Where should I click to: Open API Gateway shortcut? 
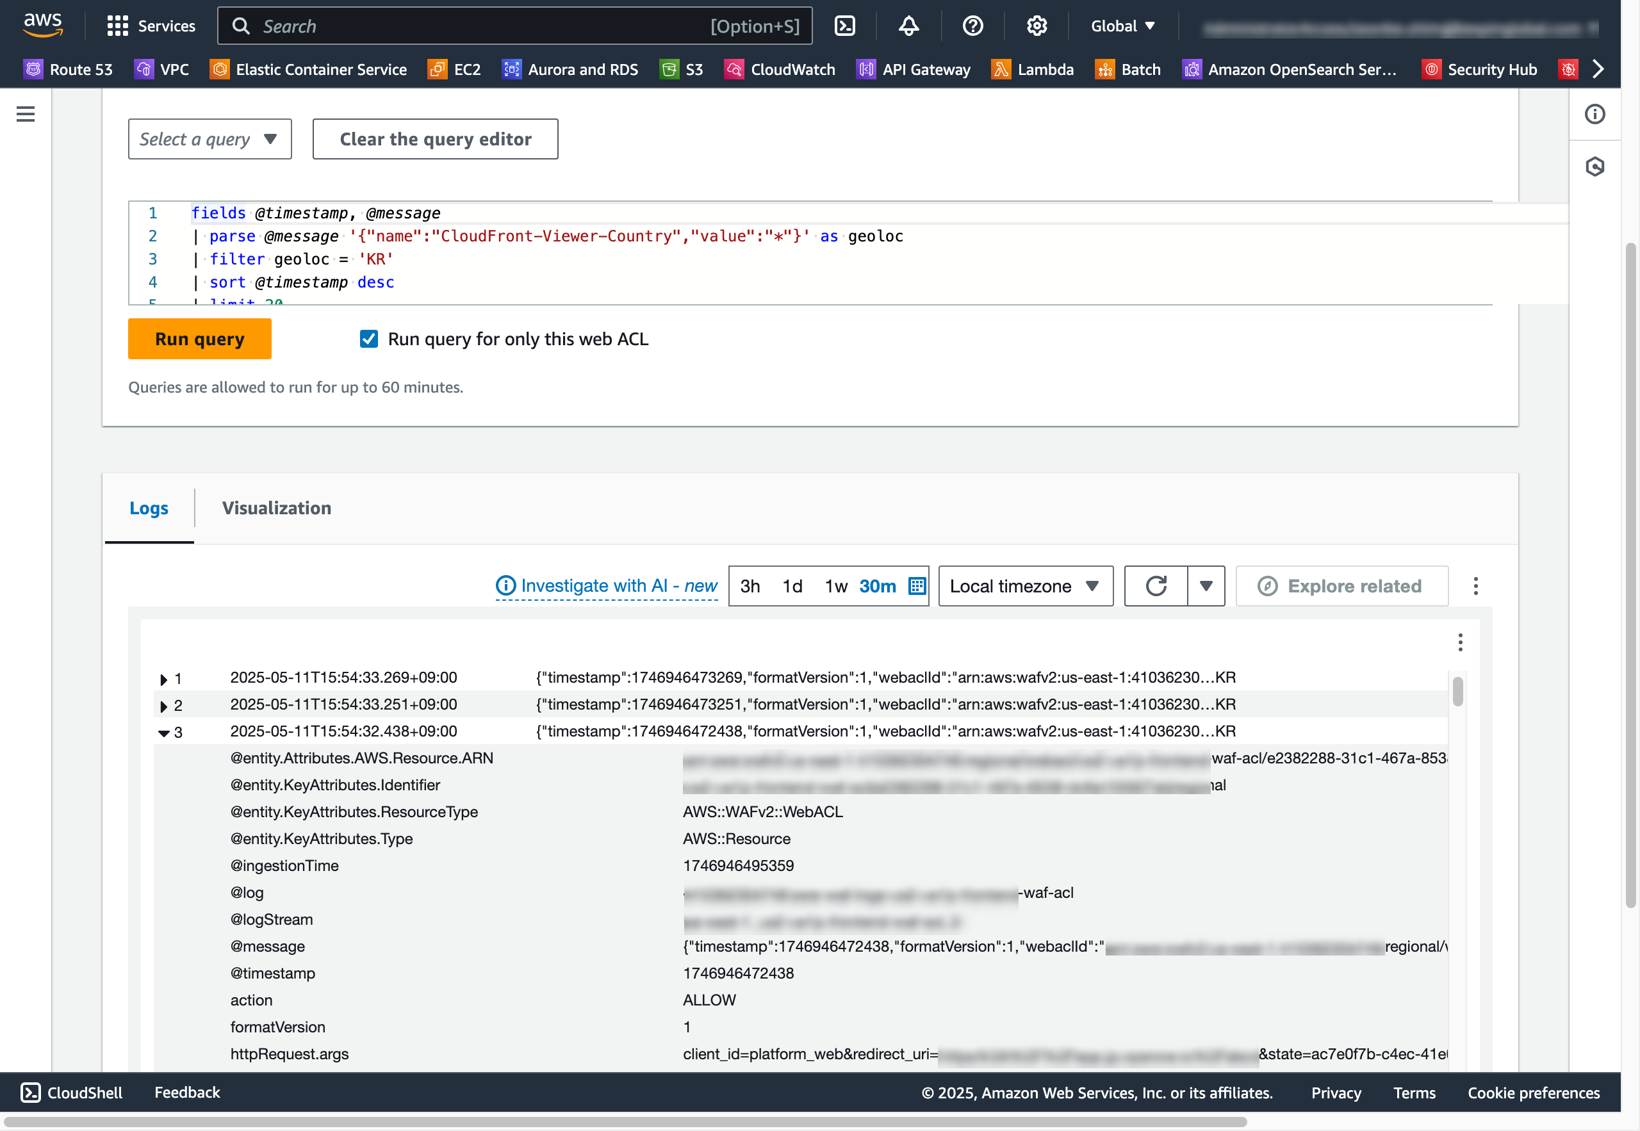click(914, 69)
